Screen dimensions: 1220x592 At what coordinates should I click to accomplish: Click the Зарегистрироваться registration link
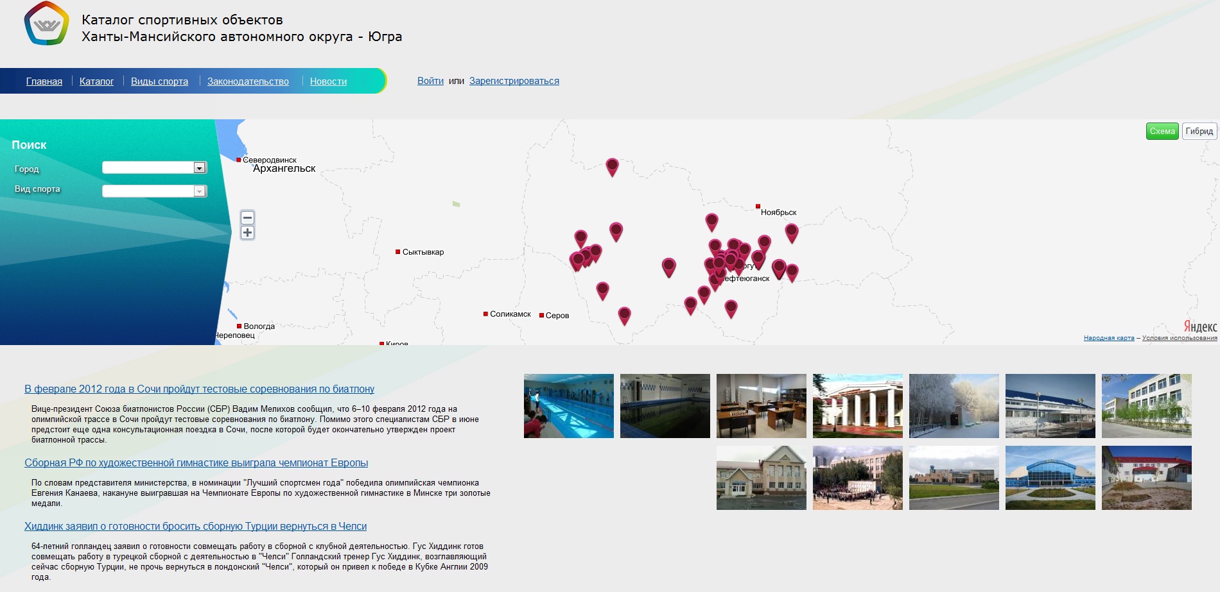pyautogui.click(x=514, y=81)
